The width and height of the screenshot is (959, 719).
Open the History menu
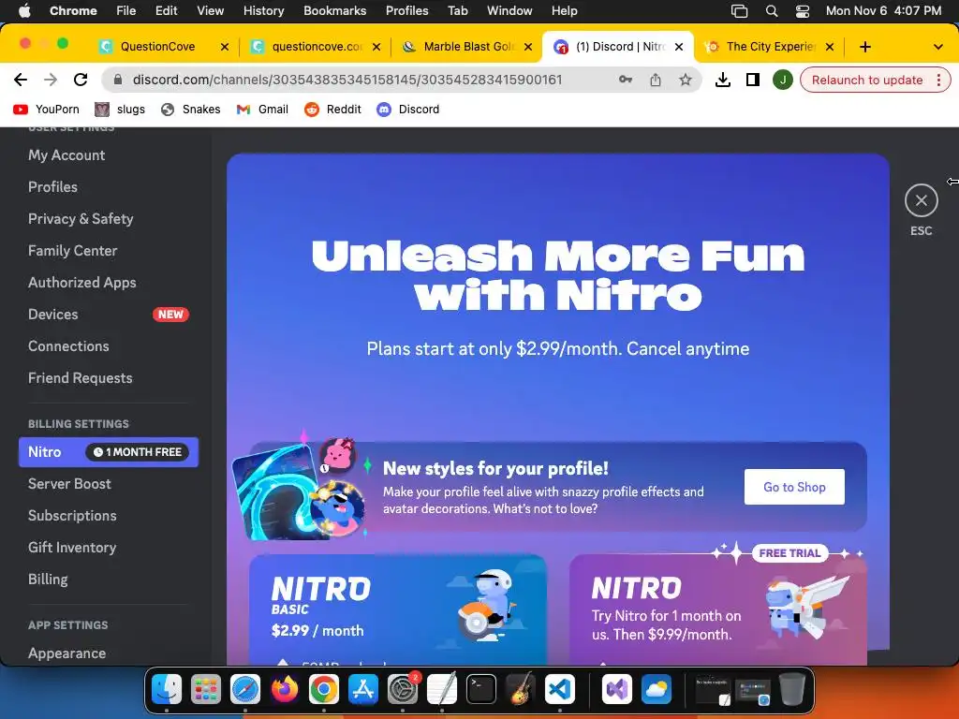coord(263,10)
